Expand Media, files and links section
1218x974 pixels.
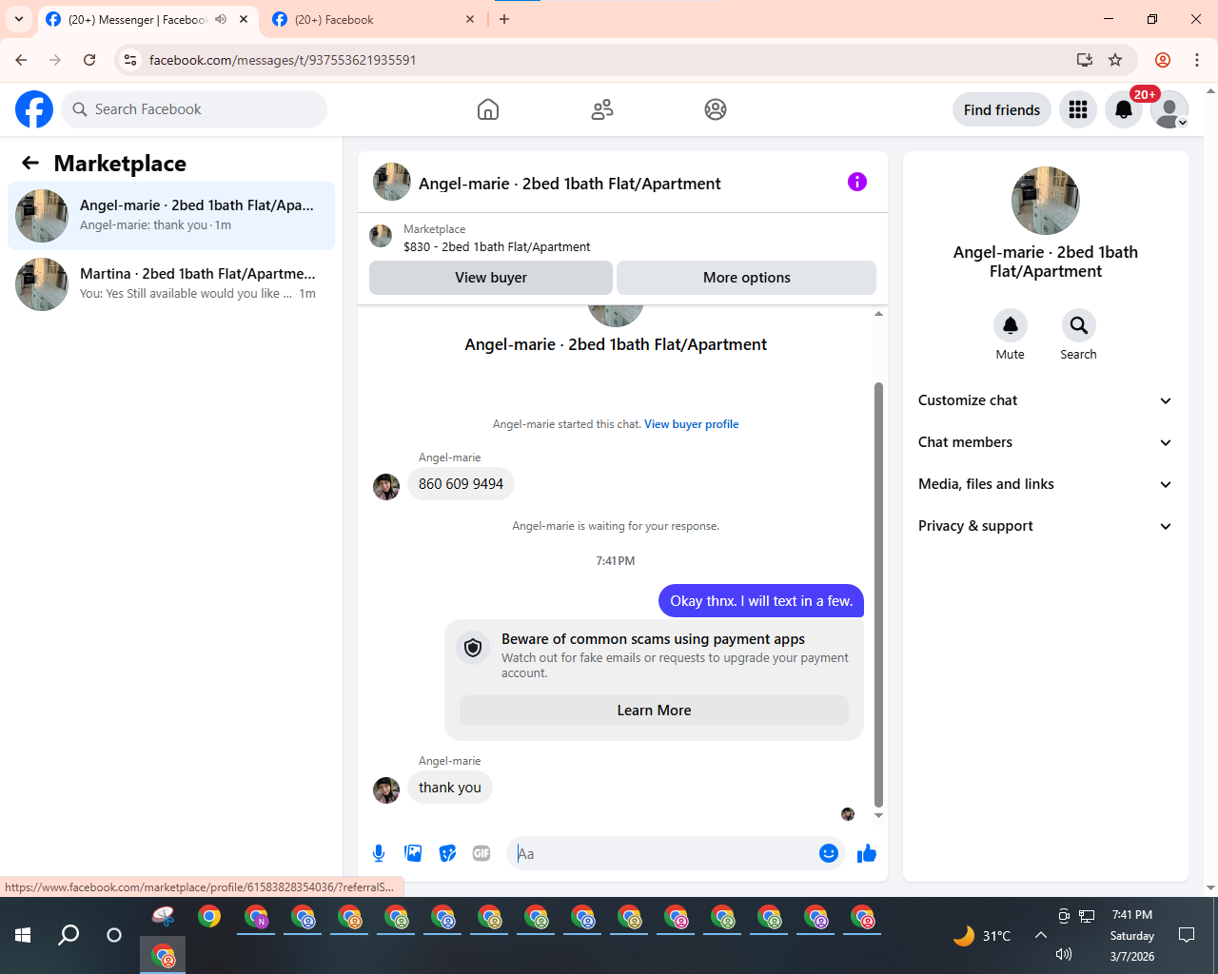(x=1046, y=484)
